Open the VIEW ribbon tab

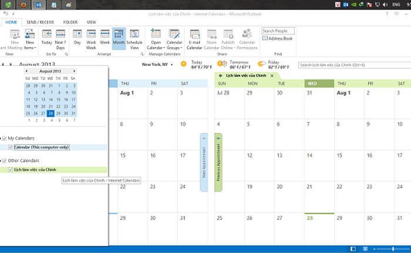[91, 22]
